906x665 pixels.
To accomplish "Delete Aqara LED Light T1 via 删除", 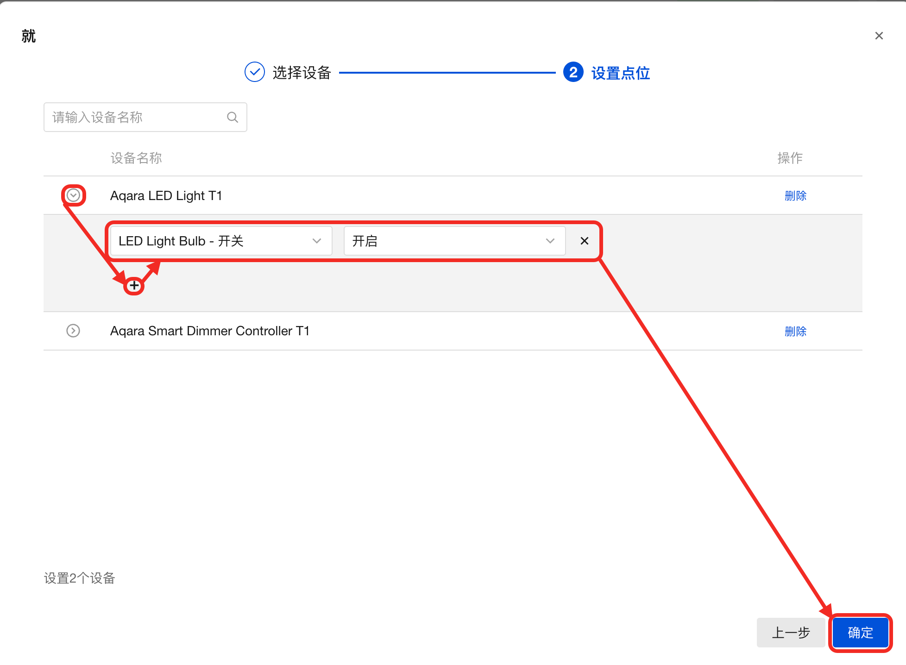I will click(795, 196).
